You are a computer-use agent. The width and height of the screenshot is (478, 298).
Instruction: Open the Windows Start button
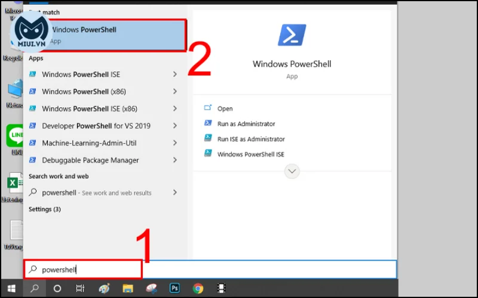pos(11,288)
